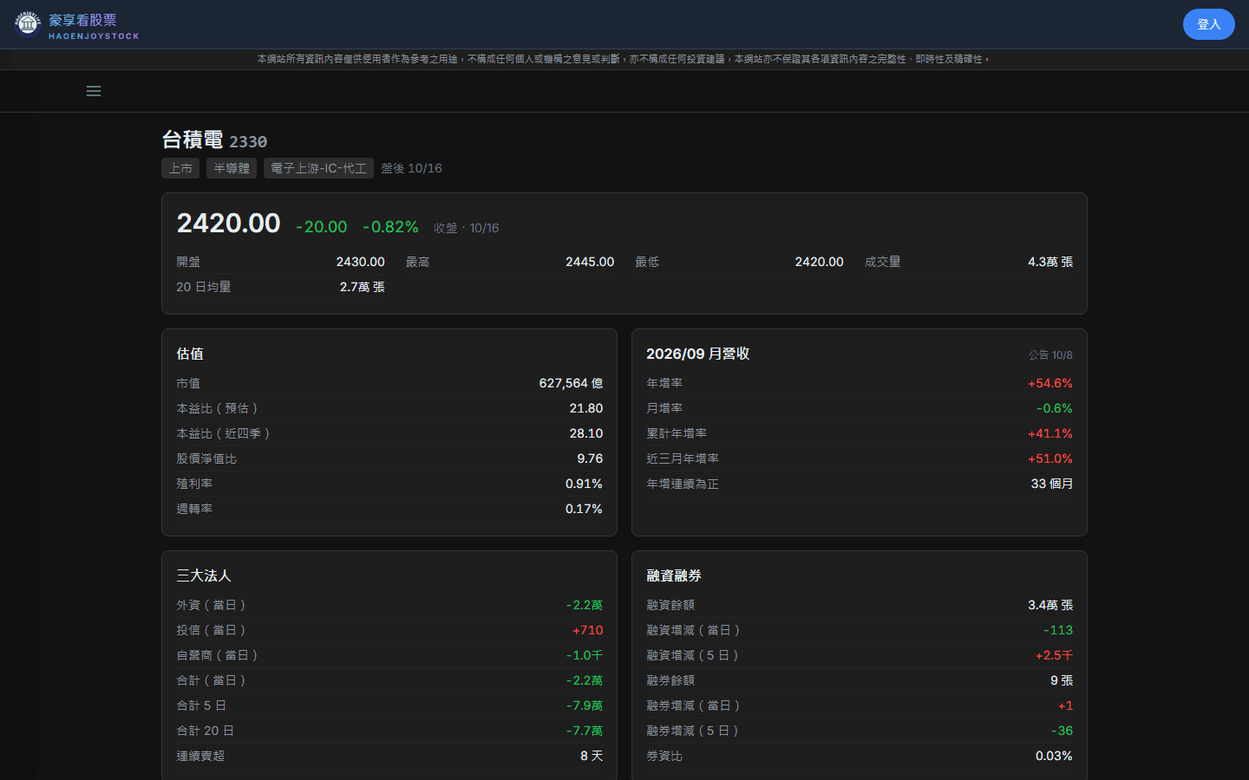This screenshot has width=1249, height=780.
Task: Click the 合計 5 日 value -7.9萬
Action: [x=585, y=705]
